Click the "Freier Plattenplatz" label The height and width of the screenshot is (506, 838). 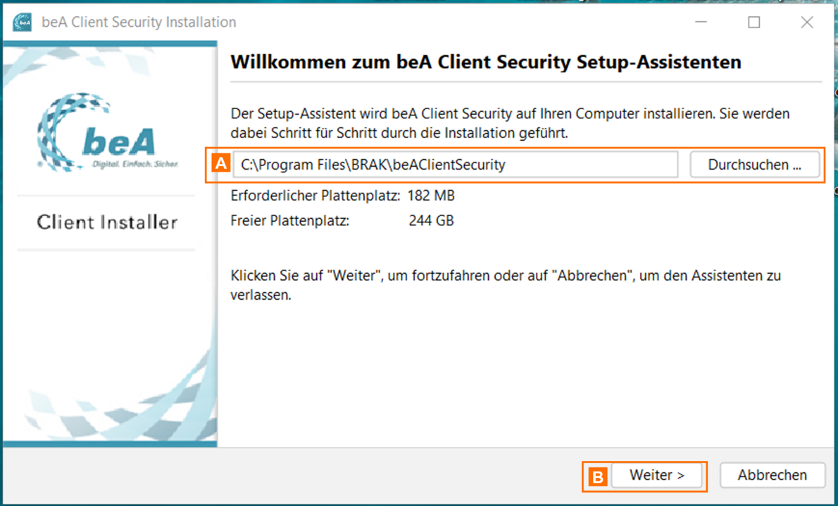[x=289, y=220]
